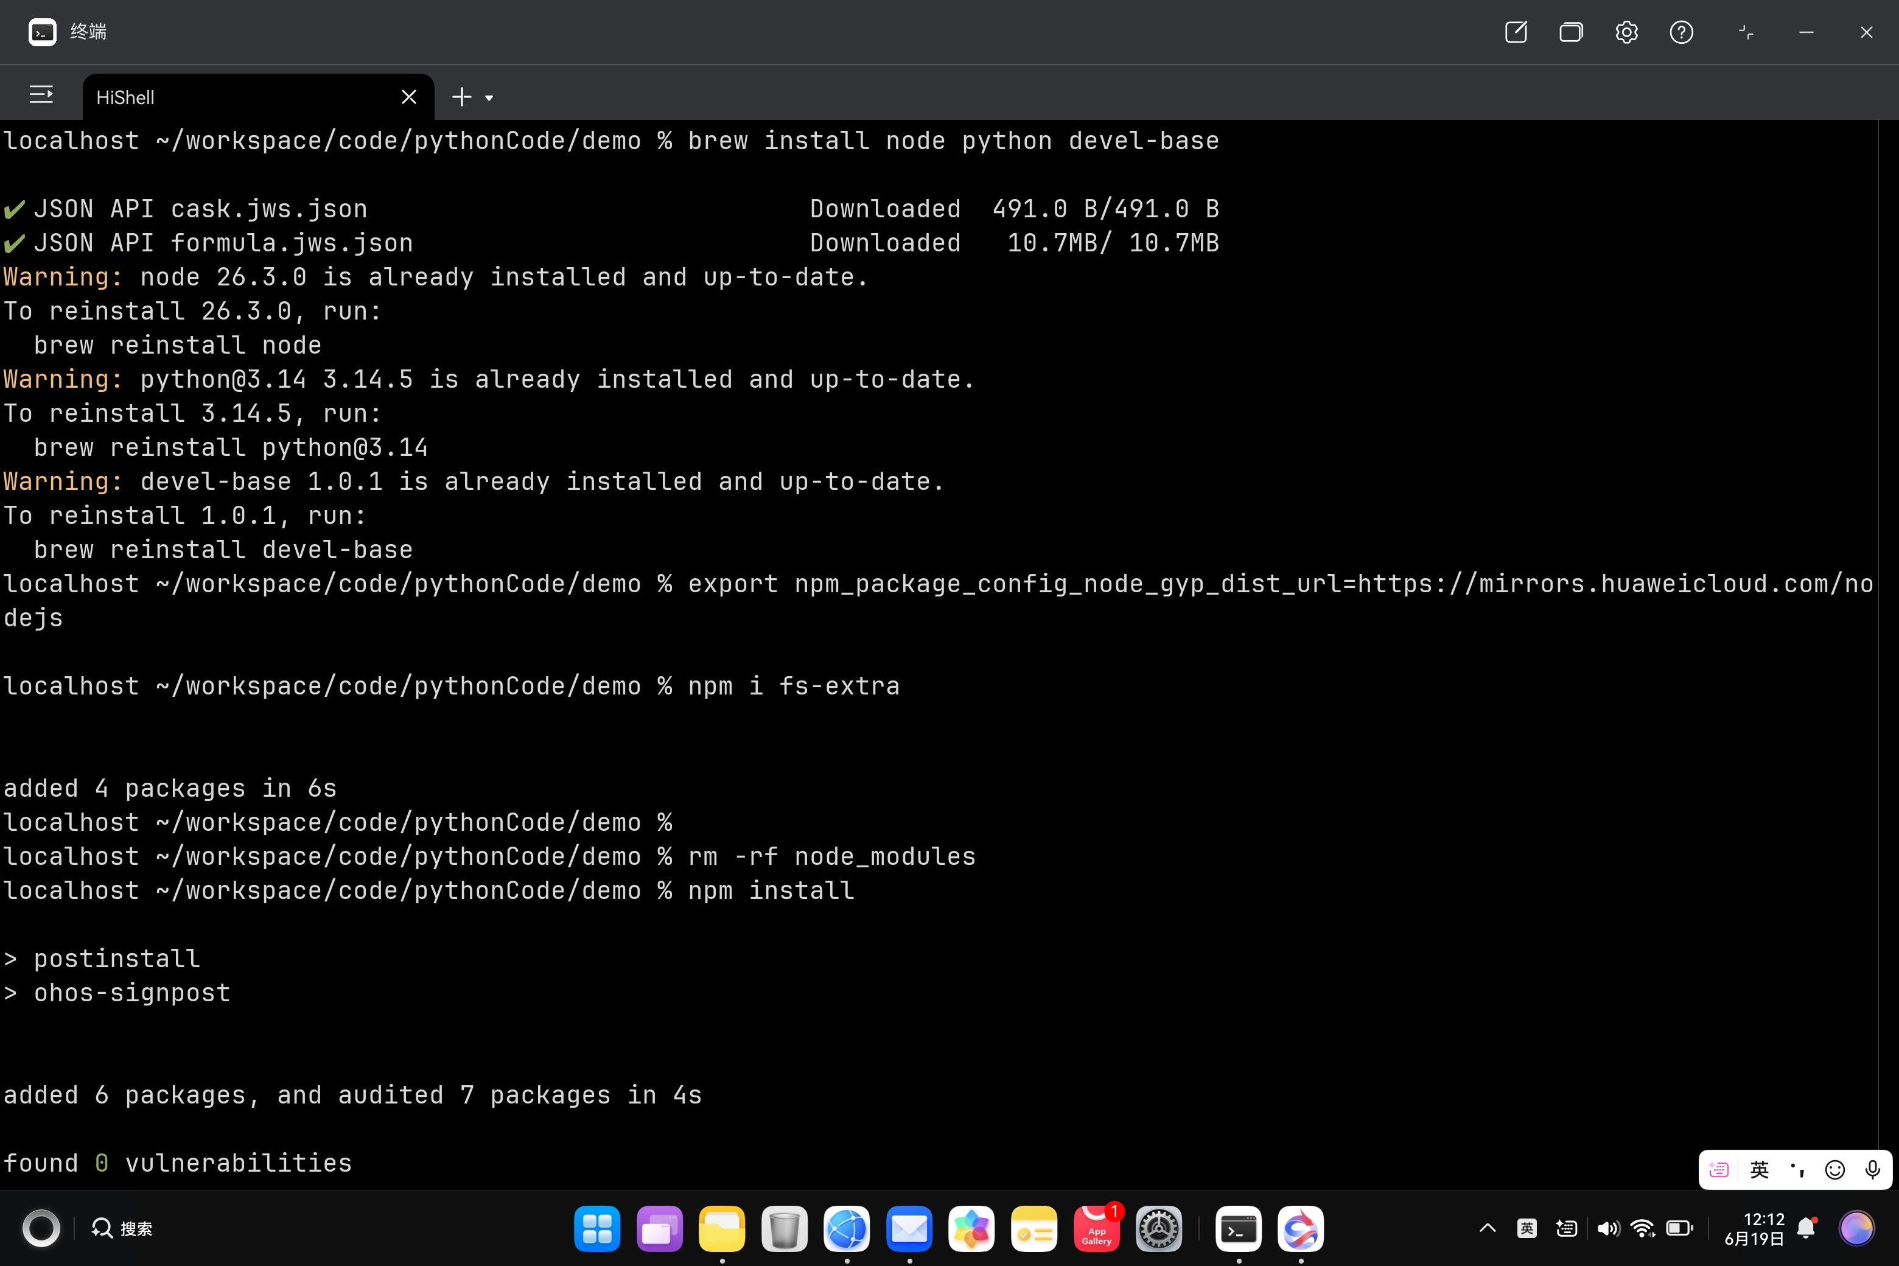Screen dimensions: 1899x1266
Task: Open the clock showing 12:12 6月19日
Action: (x=1755, y=1228)
